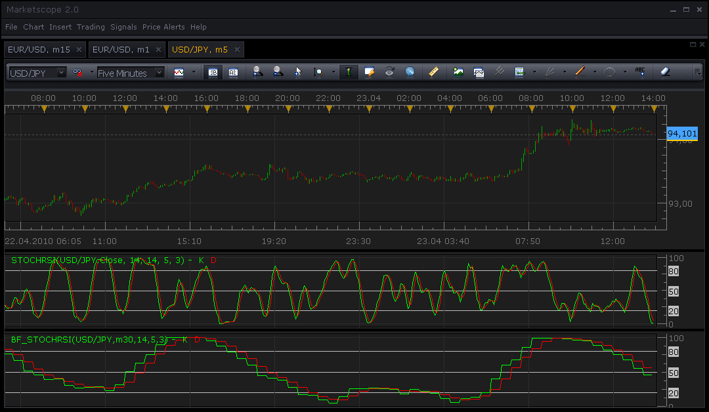Viewport: 709px width, 412px height.
Task: Toggle the first panel layout icon
Action: click(x=213, y=72)
